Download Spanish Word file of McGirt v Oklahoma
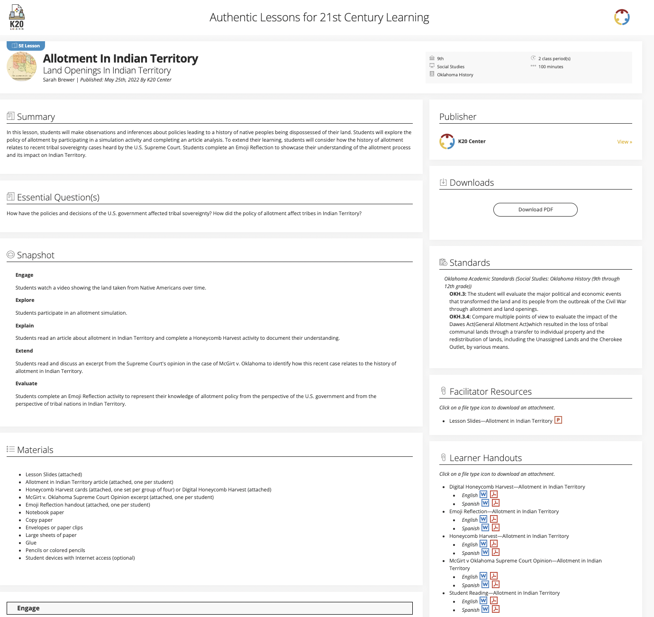 [x=485, y=585]
